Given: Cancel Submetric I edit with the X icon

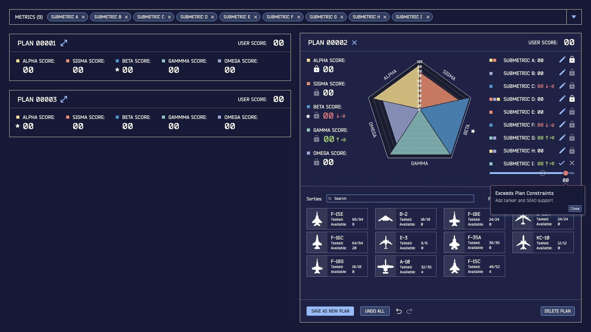Looking at the screenshot, I should 572,163.
